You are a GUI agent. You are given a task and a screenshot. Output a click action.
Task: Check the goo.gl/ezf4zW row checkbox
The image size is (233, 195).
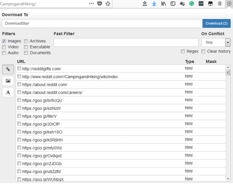(x=19, y=108)
